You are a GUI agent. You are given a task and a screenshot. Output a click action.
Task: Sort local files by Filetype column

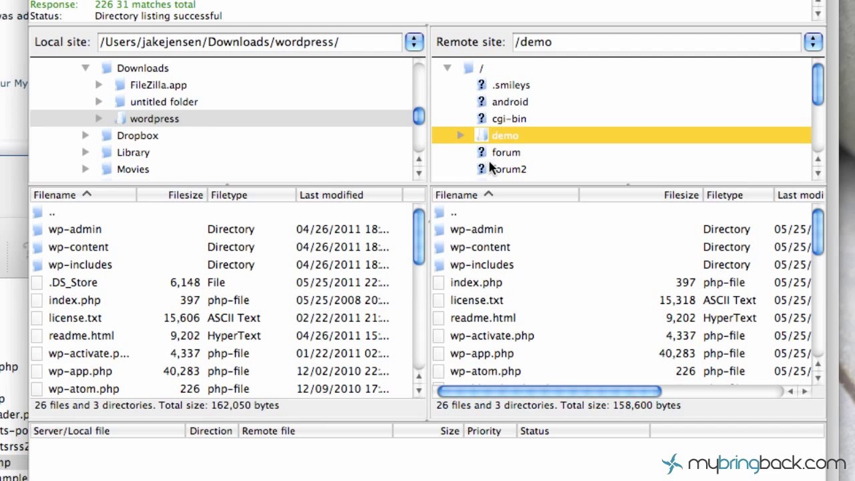251,195
